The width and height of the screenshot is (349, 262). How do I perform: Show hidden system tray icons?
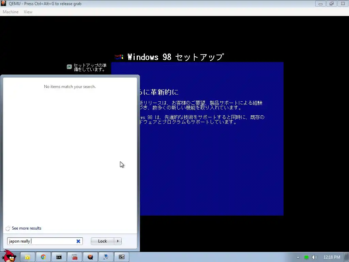coord(298,257)
